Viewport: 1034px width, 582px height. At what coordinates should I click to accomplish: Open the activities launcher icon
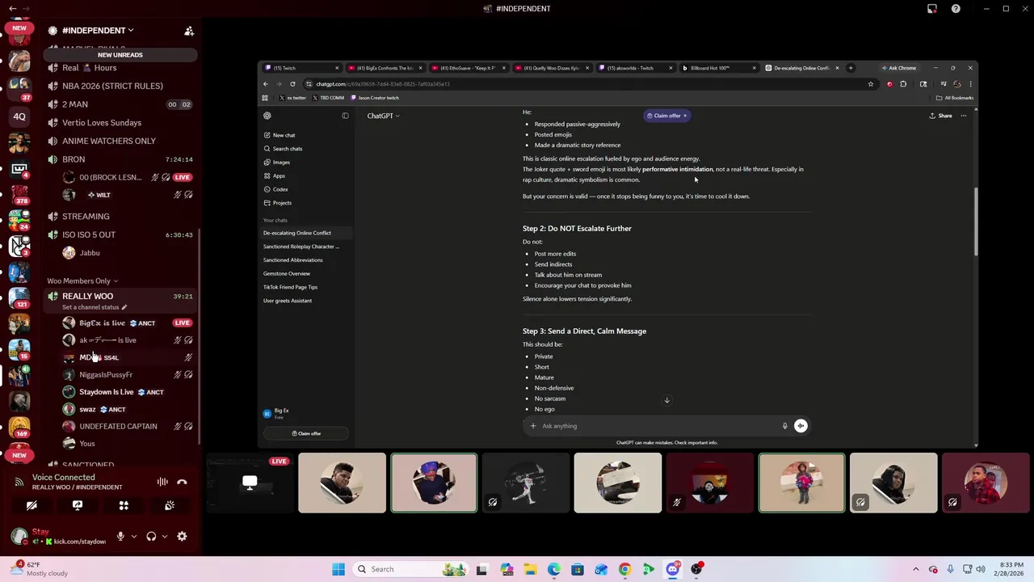[x=124, y=505]
